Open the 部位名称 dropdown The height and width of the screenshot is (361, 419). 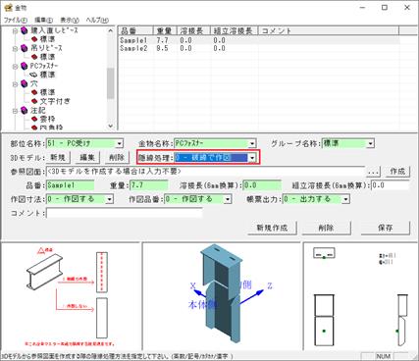pyautogui.click(x=120, y=143)
